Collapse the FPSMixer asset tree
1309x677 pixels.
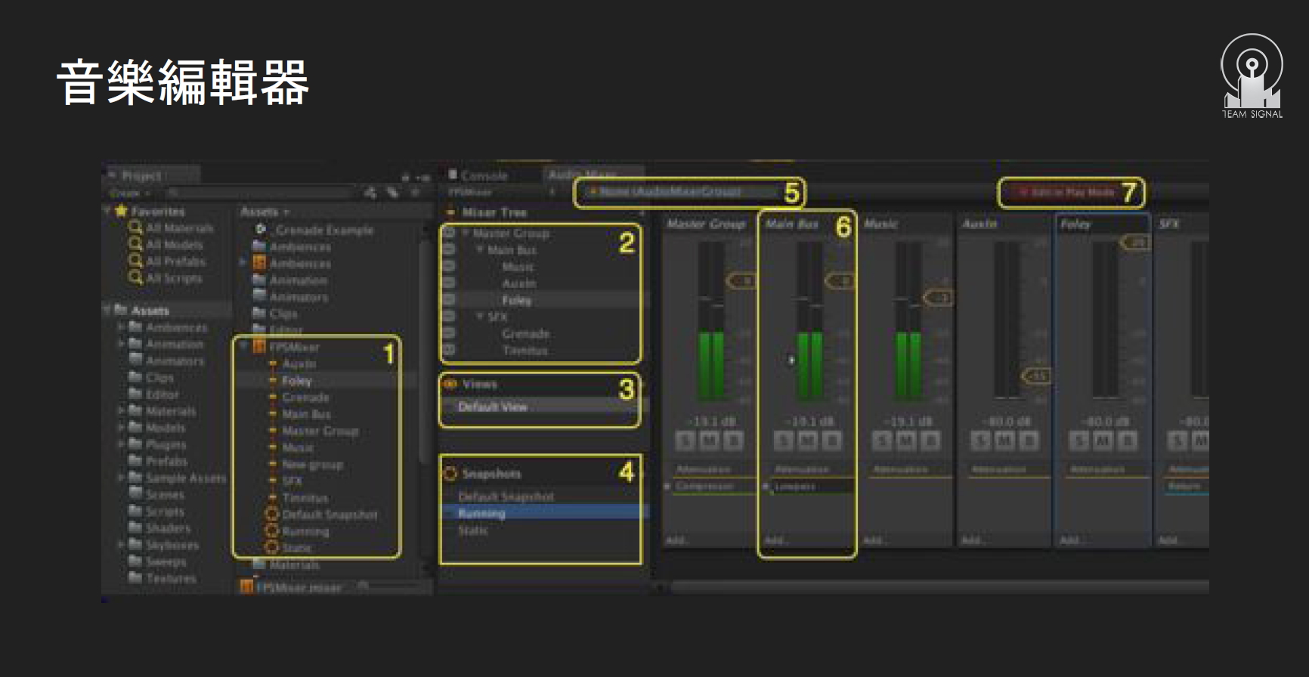243,347
